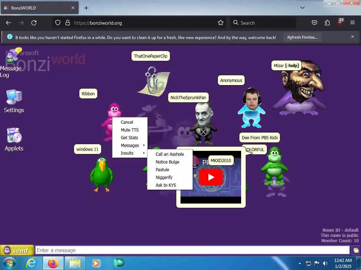Select the BonziWORLD tab
This screenshot has width=361, height=270.
[x=39, y=8]
